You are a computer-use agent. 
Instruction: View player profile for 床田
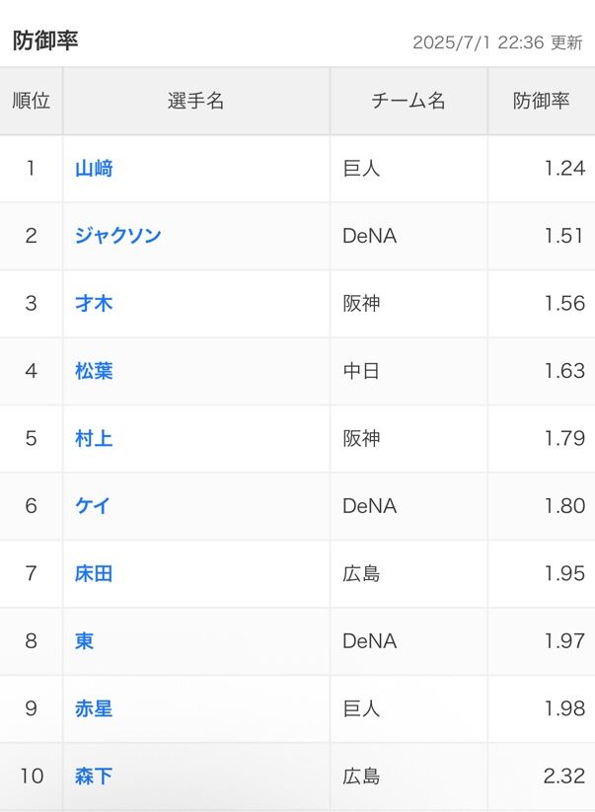point(94,573)
